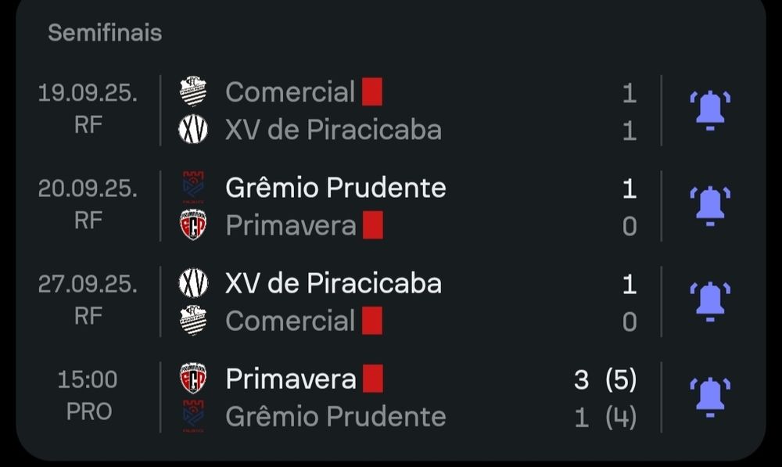The image size is (782, 467).
Task: Open the Comercial team page
Action: coord(291,92)
